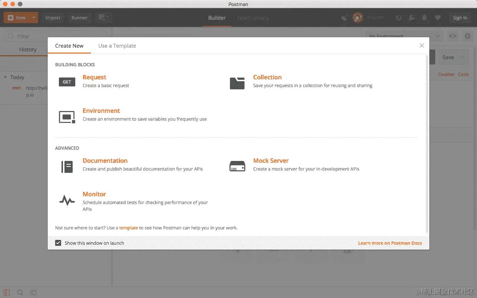The width and height of the screenshot is (477, 298).
Task: Switch to Team Library tab
Action: [x=253, y=18]
